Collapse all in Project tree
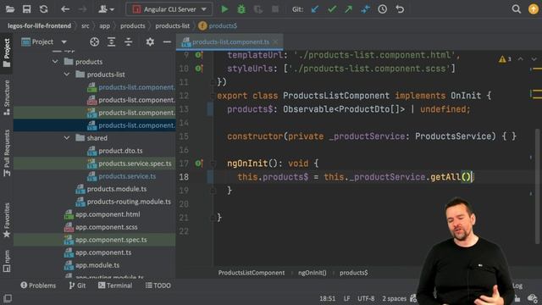Viewport: 542px width, 305px height. pos(128,42)
